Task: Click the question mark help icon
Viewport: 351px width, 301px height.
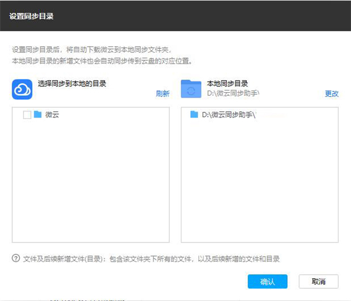Action: (x=16, y=258)
